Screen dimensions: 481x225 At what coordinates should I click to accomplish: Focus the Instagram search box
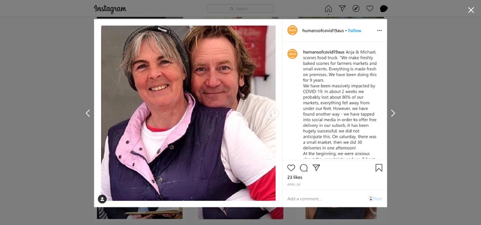pyautogui.click(x=240, y=8)
